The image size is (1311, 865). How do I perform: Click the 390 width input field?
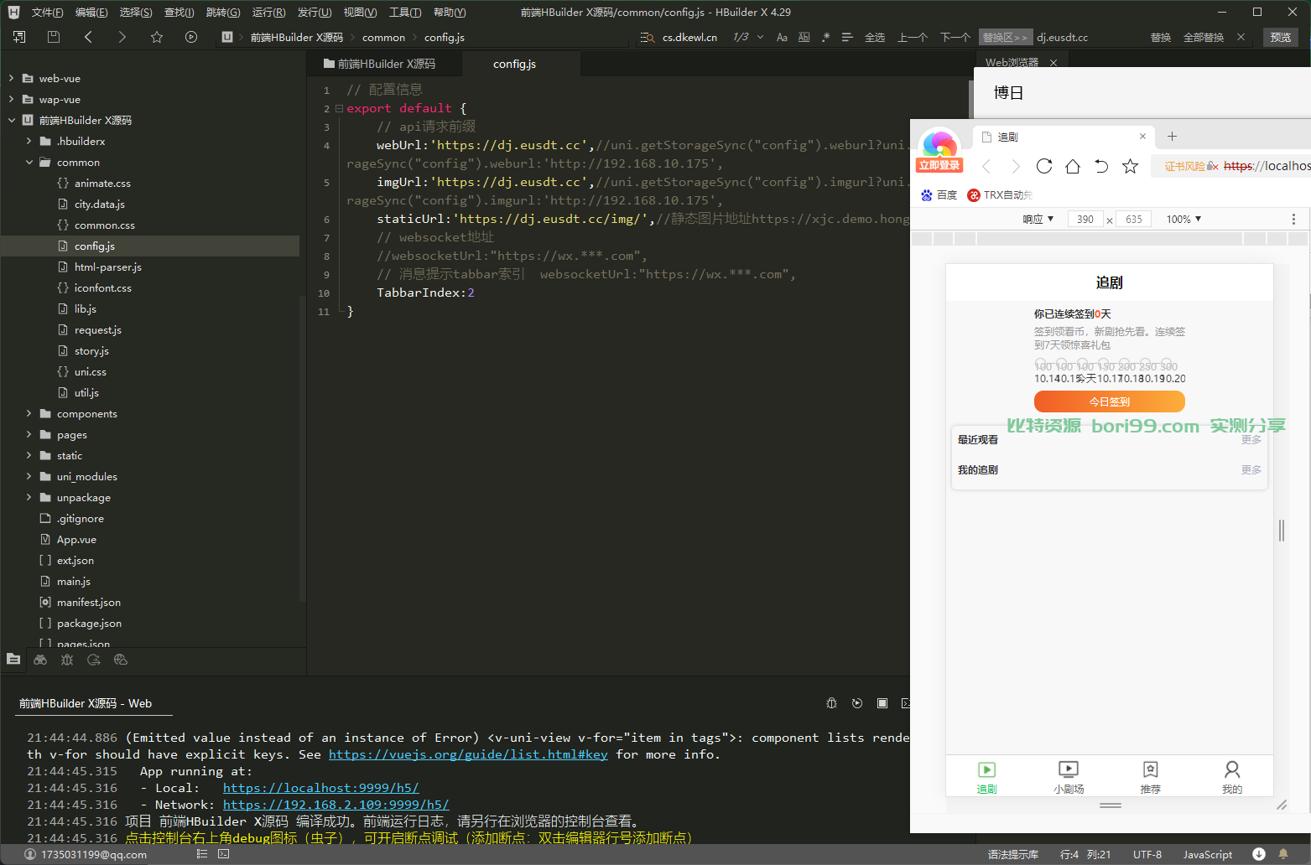coord(1085,219)
